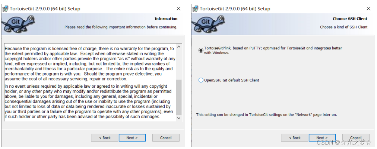
Task: Click the installer icon in Information dialog title bar
Action: pos(5,9)
